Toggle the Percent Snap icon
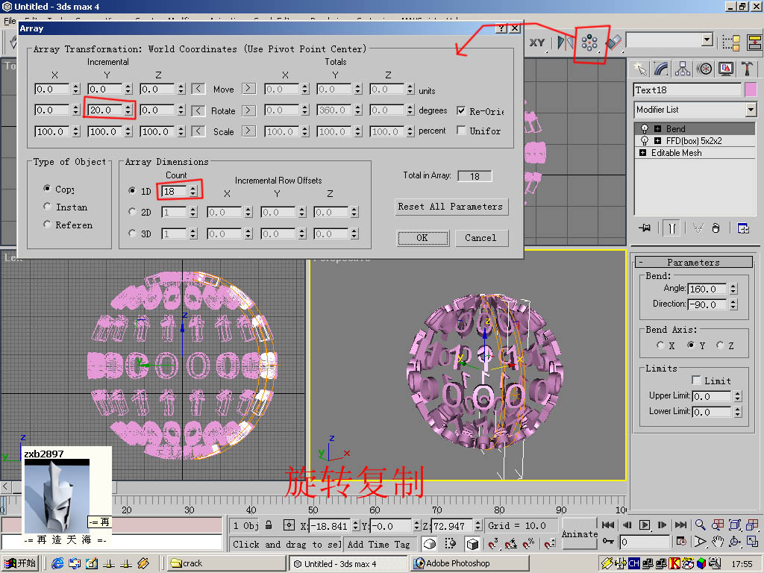The width and height of the screenshot is (764, 573). (x=528, y=543)
